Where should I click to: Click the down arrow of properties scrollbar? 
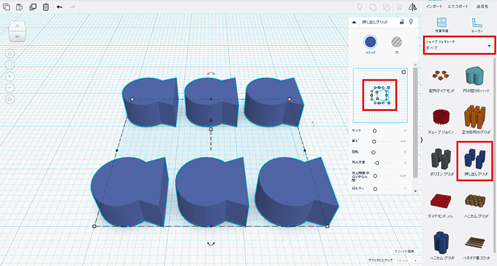415,191
